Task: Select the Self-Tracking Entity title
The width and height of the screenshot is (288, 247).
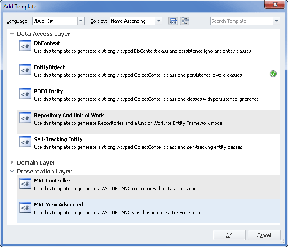Action: (58, 139)
